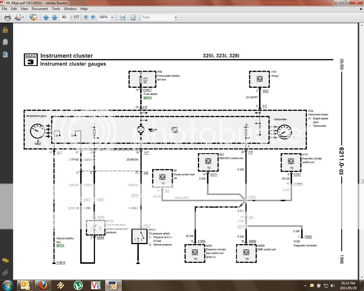364x291 pixels.
Task: Click the page number field showing 361
Action: 64,17
